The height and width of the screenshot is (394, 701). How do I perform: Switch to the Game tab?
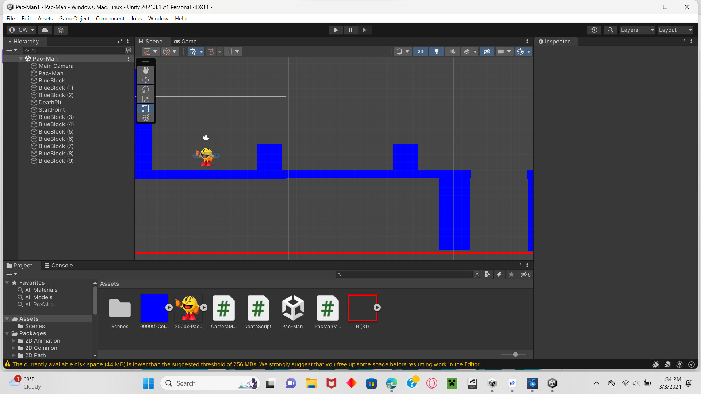(x=185, y=42)
